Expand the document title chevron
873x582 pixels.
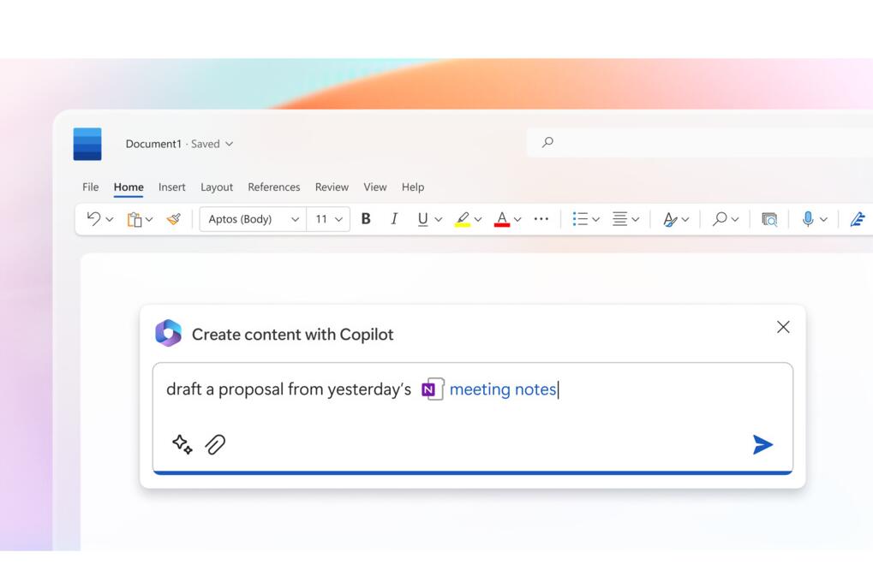(x=230, y=144)
